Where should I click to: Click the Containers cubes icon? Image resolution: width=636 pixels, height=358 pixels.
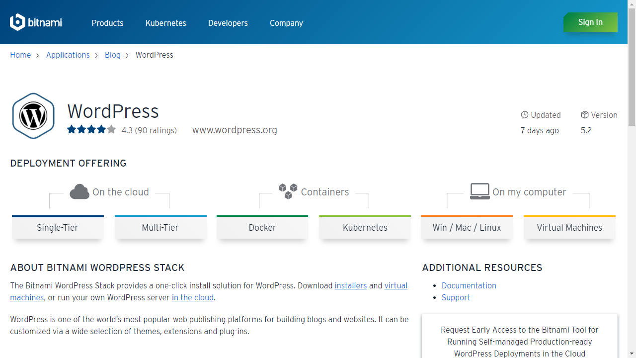pyautogui.click(x=288, y=191)
